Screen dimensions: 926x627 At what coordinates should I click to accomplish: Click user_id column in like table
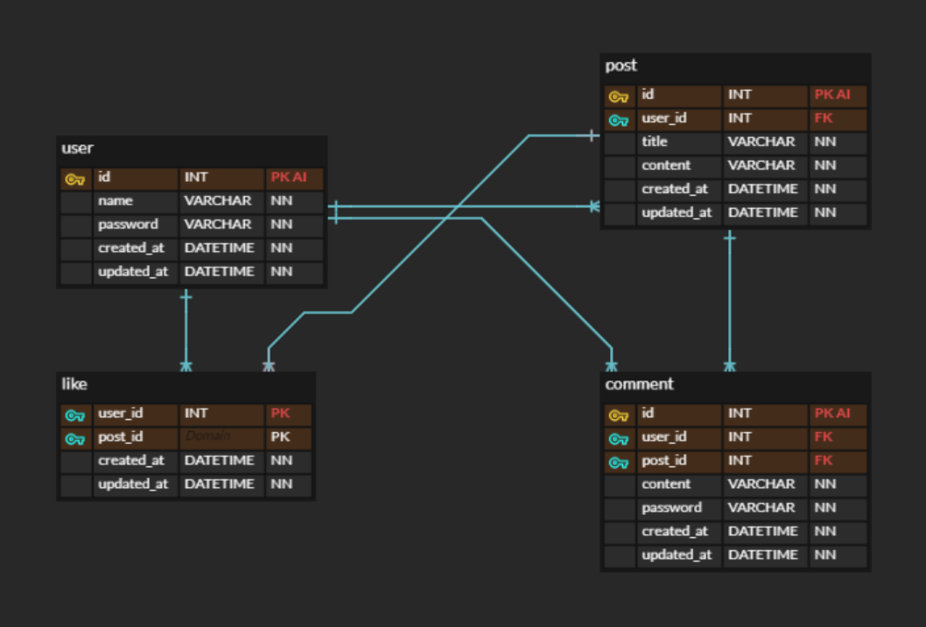pos(121,414)
